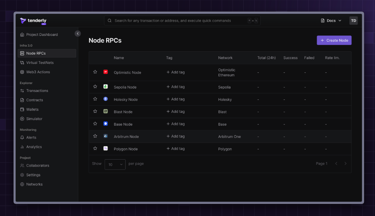This screenshot has height=216, width=375.
Task: Click the Create Node button
Action: [x=334, y=40]
